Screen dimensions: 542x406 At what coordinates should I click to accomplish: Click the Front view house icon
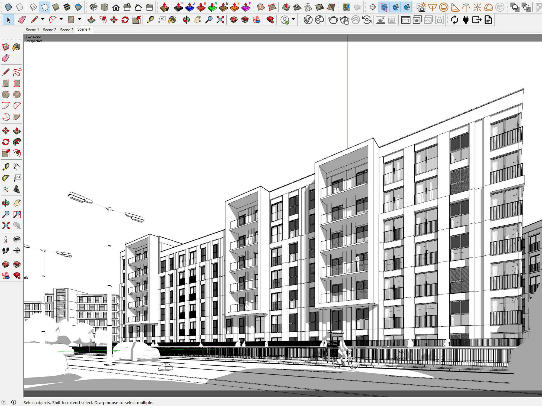[116, 7]
